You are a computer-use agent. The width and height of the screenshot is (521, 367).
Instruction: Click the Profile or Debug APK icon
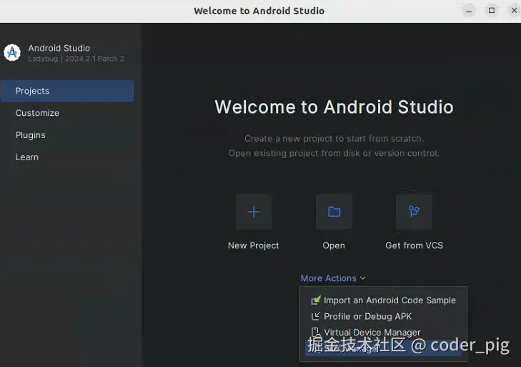click(315, 316)
